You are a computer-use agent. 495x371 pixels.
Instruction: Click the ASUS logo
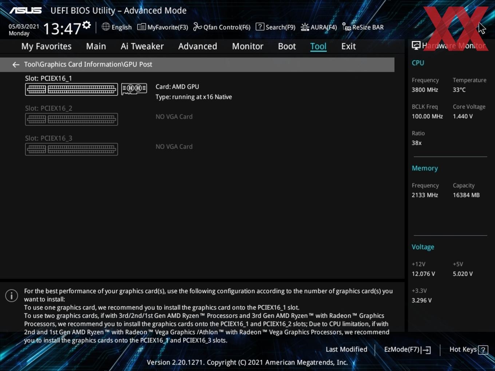[25, 11]
